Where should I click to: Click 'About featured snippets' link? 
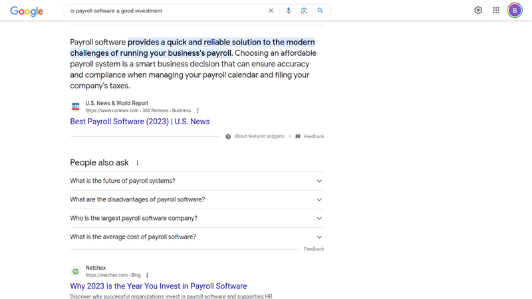tap(259, 136)
